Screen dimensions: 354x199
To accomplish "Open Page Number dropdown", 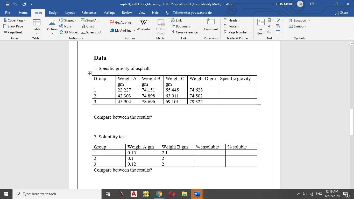I will (237, 32).
